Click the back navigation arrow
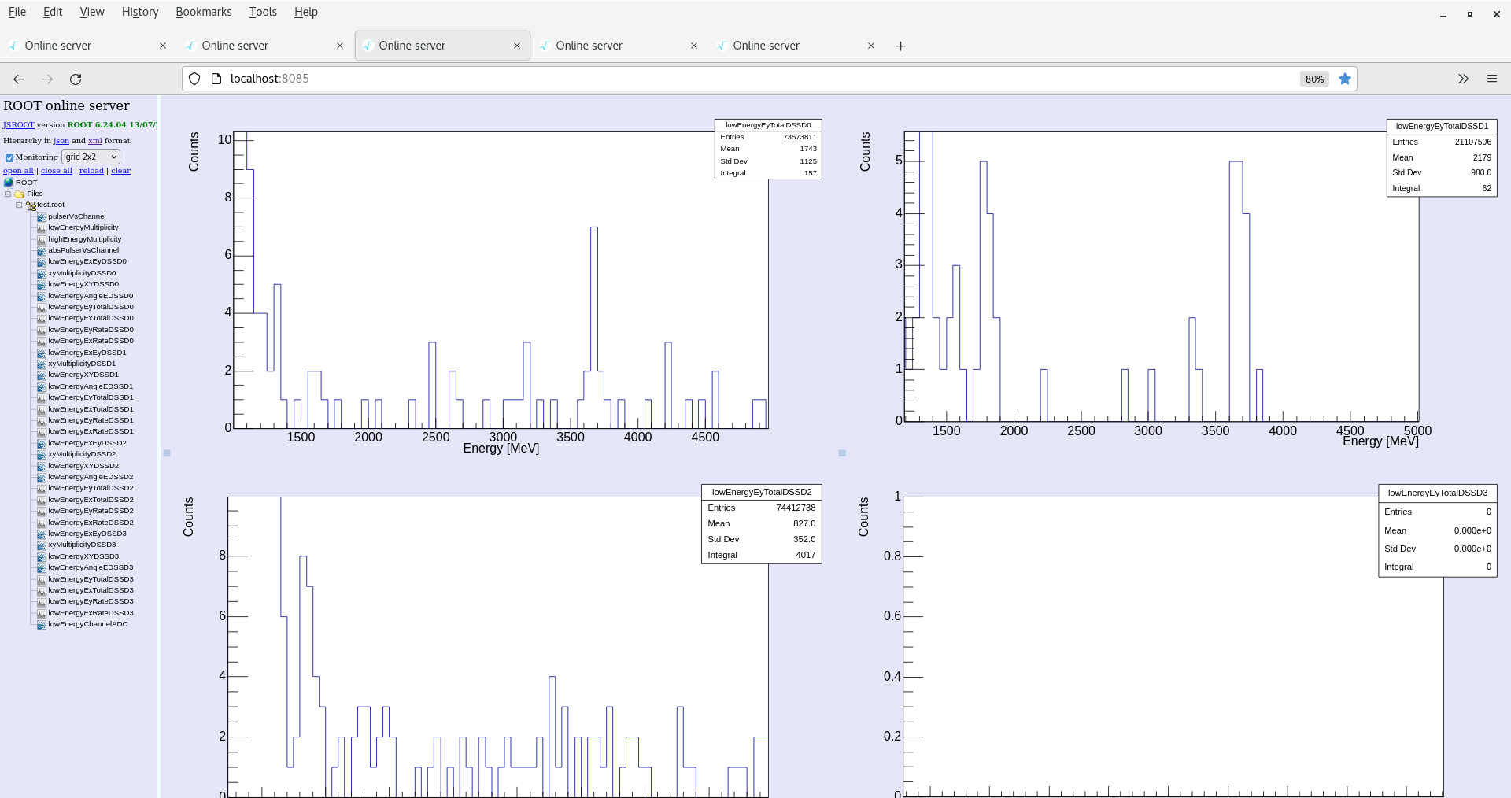 [x=18, y=79]
